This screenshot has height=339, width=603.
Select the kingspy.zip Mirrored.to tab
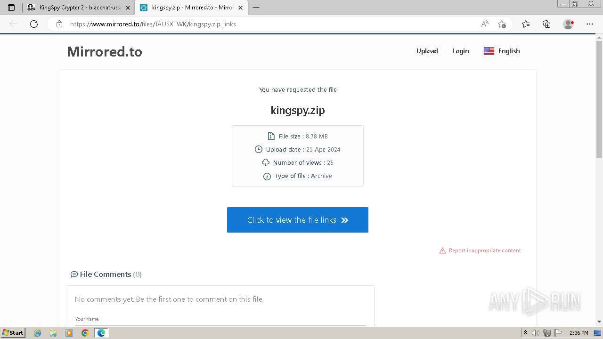click(x=191, y=8)
